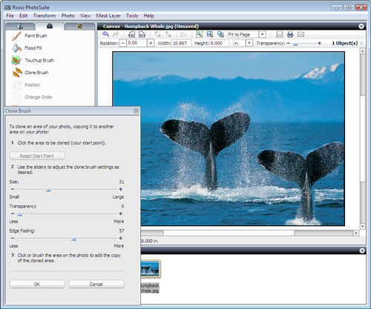Screen dimensions: 371x309
Task: Click the zoom-to-fit magnifier icon
Action: pyautogui.click(x=200, y=34)
